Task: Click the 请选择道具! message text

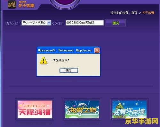Action: point(61,60)
